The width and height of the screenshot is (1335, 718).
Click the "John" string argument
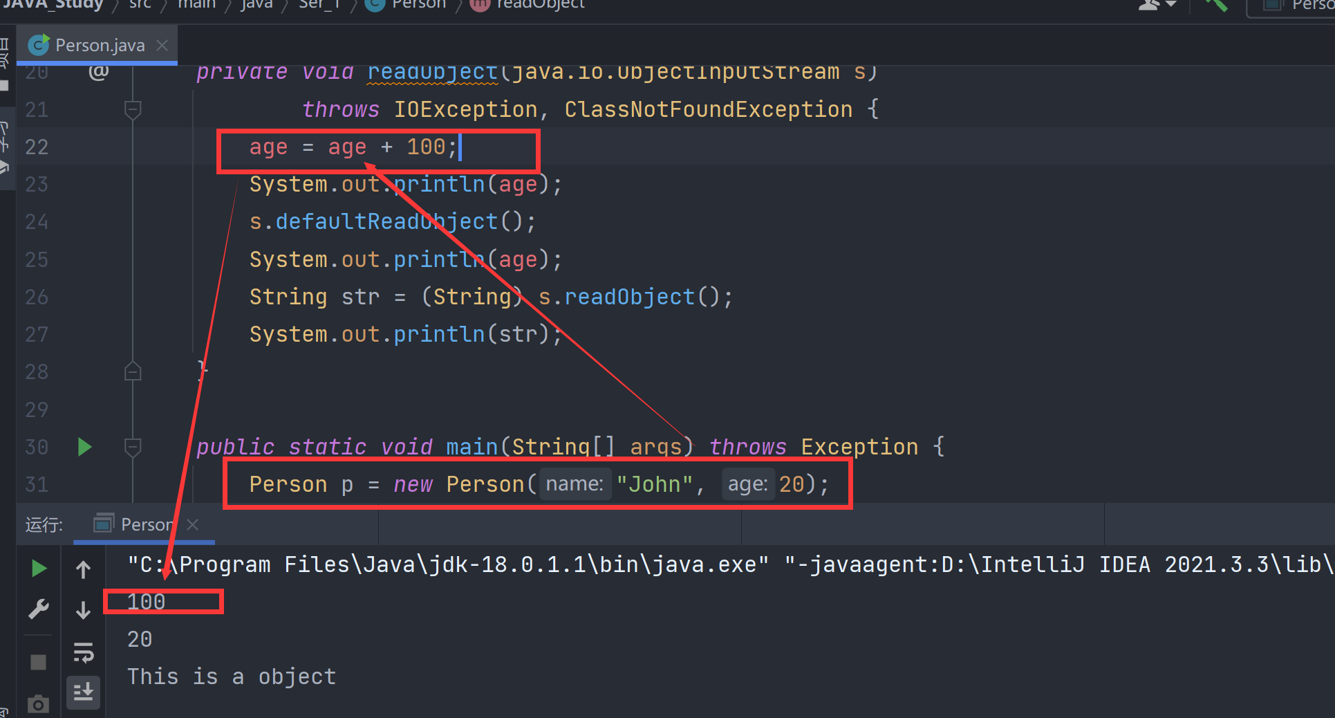pyautogui.click(x=655, y=484)
